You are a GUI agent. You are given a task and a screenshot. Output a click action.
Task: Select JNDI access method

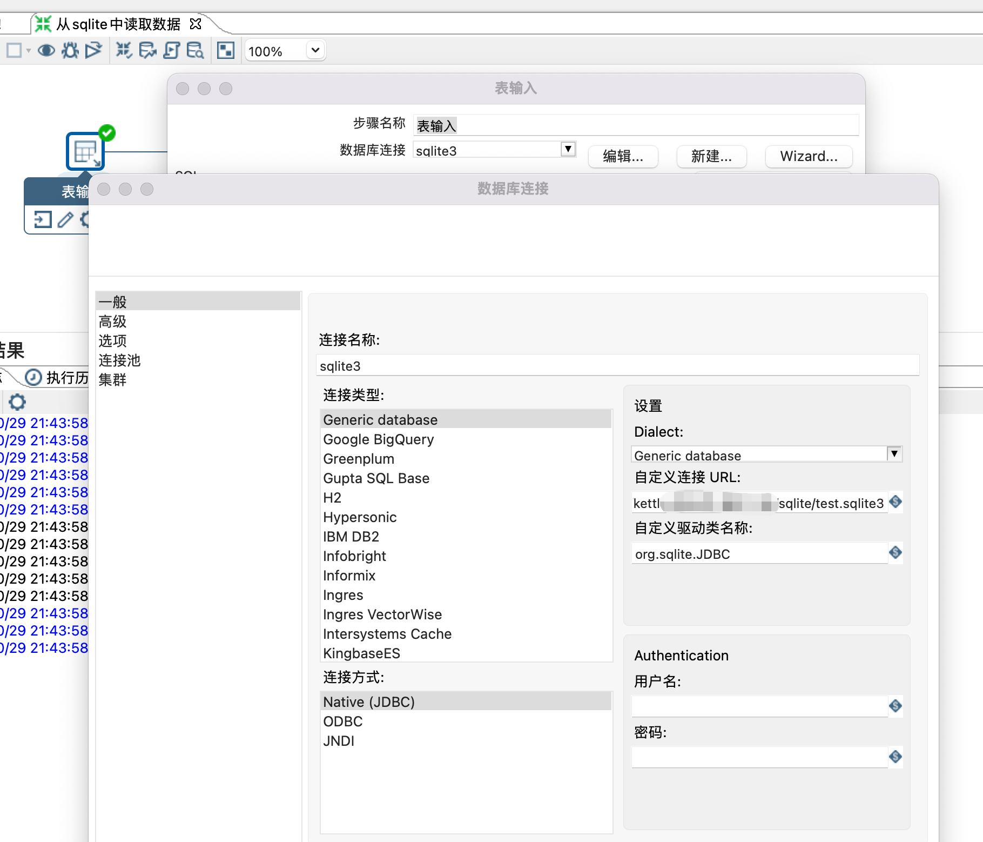(x=466, y=740)
